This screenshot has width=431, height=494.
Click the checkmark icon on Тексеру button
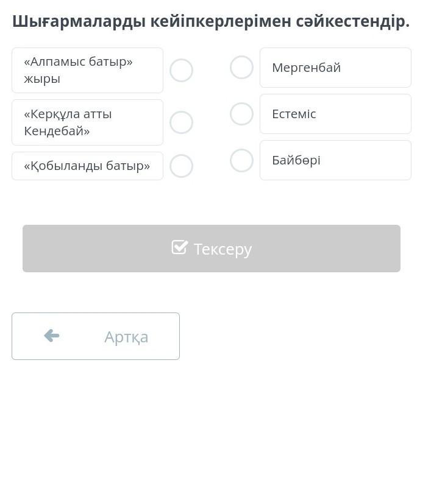pos(180,247)
